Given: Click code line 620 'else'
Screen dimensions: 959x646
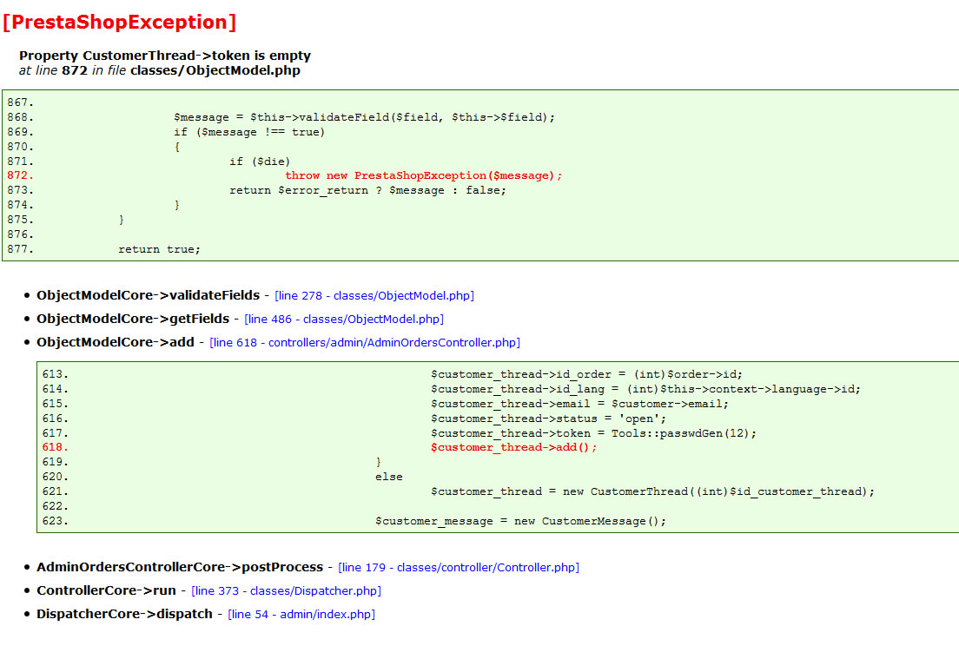Looking at the screenshot, I should [x=389, y=478].
